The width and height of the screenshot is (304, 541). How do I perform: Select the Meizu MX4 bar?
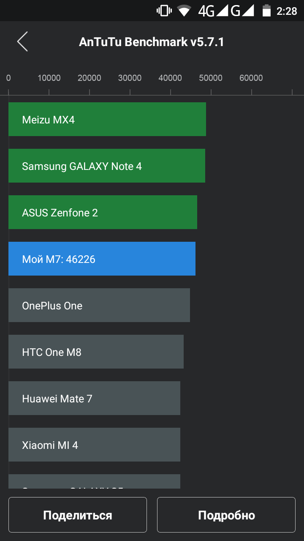[x=107, y=119]
